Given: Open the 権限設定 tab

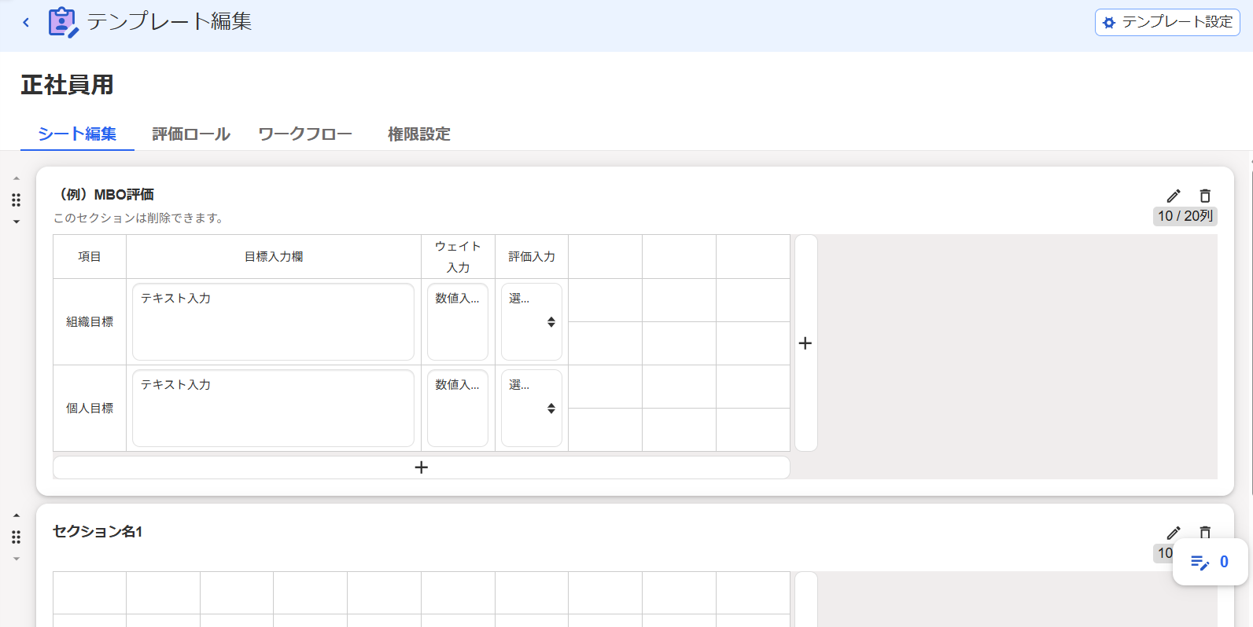Looking at the screenshot, I should (x=419, y=134).
